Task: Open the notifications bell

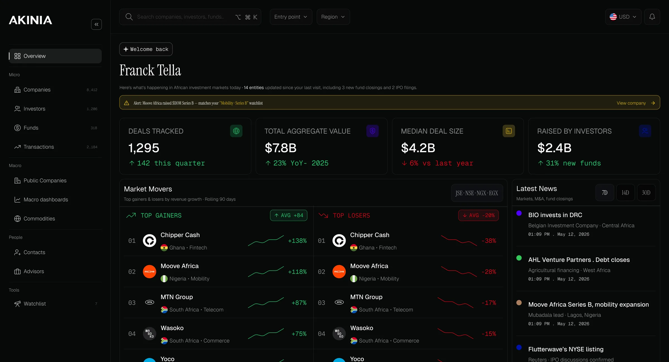Action: [652, 17]
